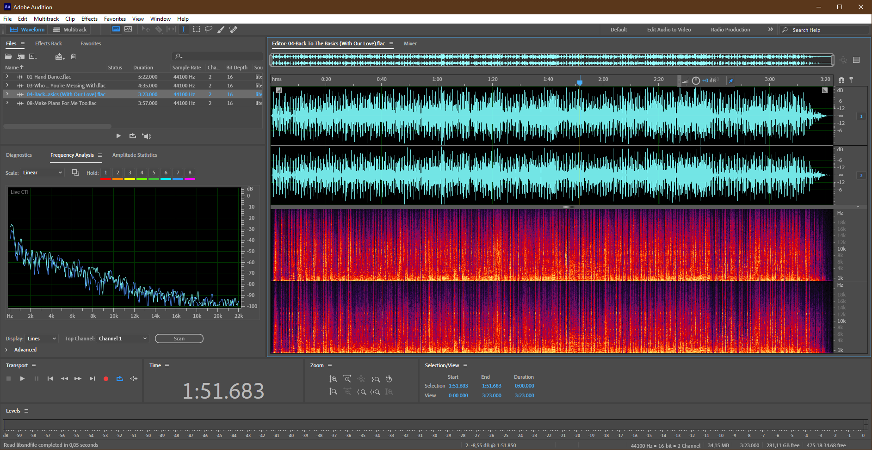Select the Spot Healing Brush tool
872x450 pixels.
pos(234,29)
